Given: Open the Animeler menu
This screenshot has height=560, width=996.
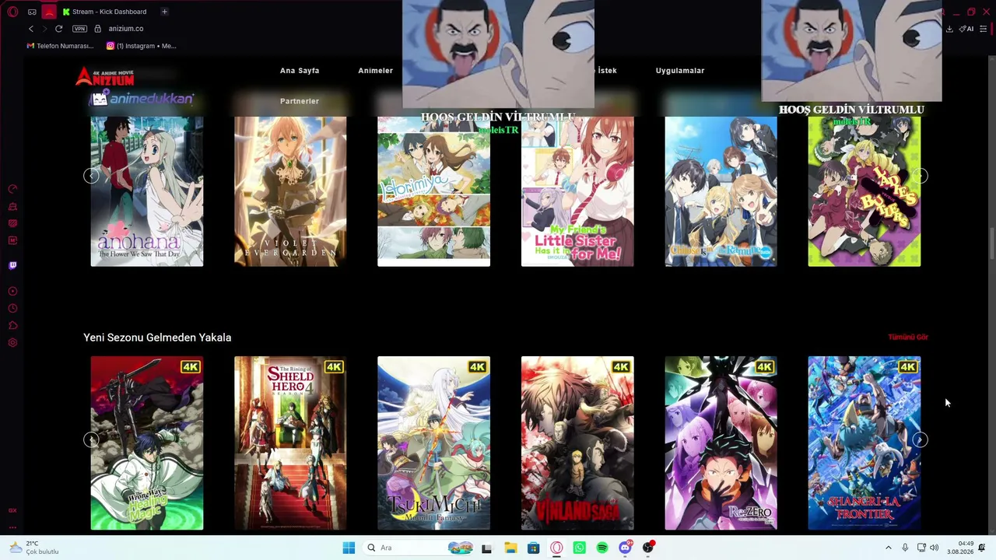Looking at the screenshot, I should coord(375,71).
